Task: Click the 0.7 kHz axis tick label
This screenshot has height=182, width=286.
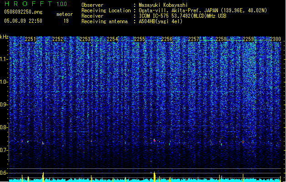Action: [4, 150]
